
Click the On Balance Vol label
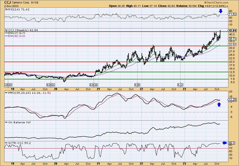coord(19,122)
